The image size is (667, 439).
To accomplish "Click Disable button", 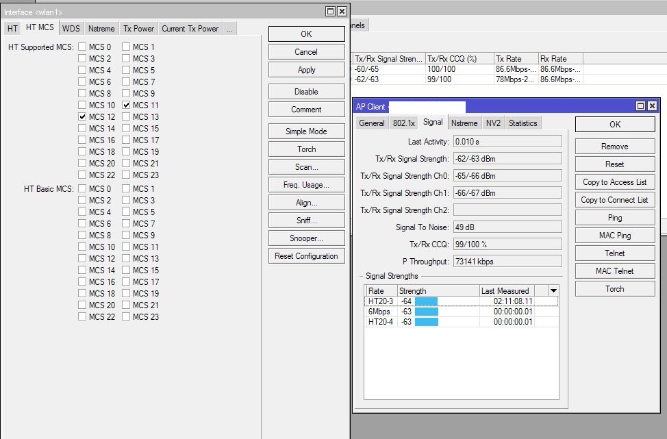I will coord(306,92).
